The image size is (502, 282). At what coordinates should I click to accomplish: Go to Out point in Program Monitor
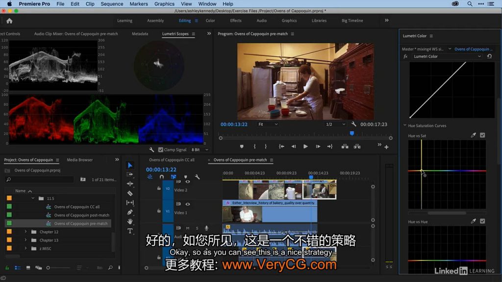click(330, 146)
